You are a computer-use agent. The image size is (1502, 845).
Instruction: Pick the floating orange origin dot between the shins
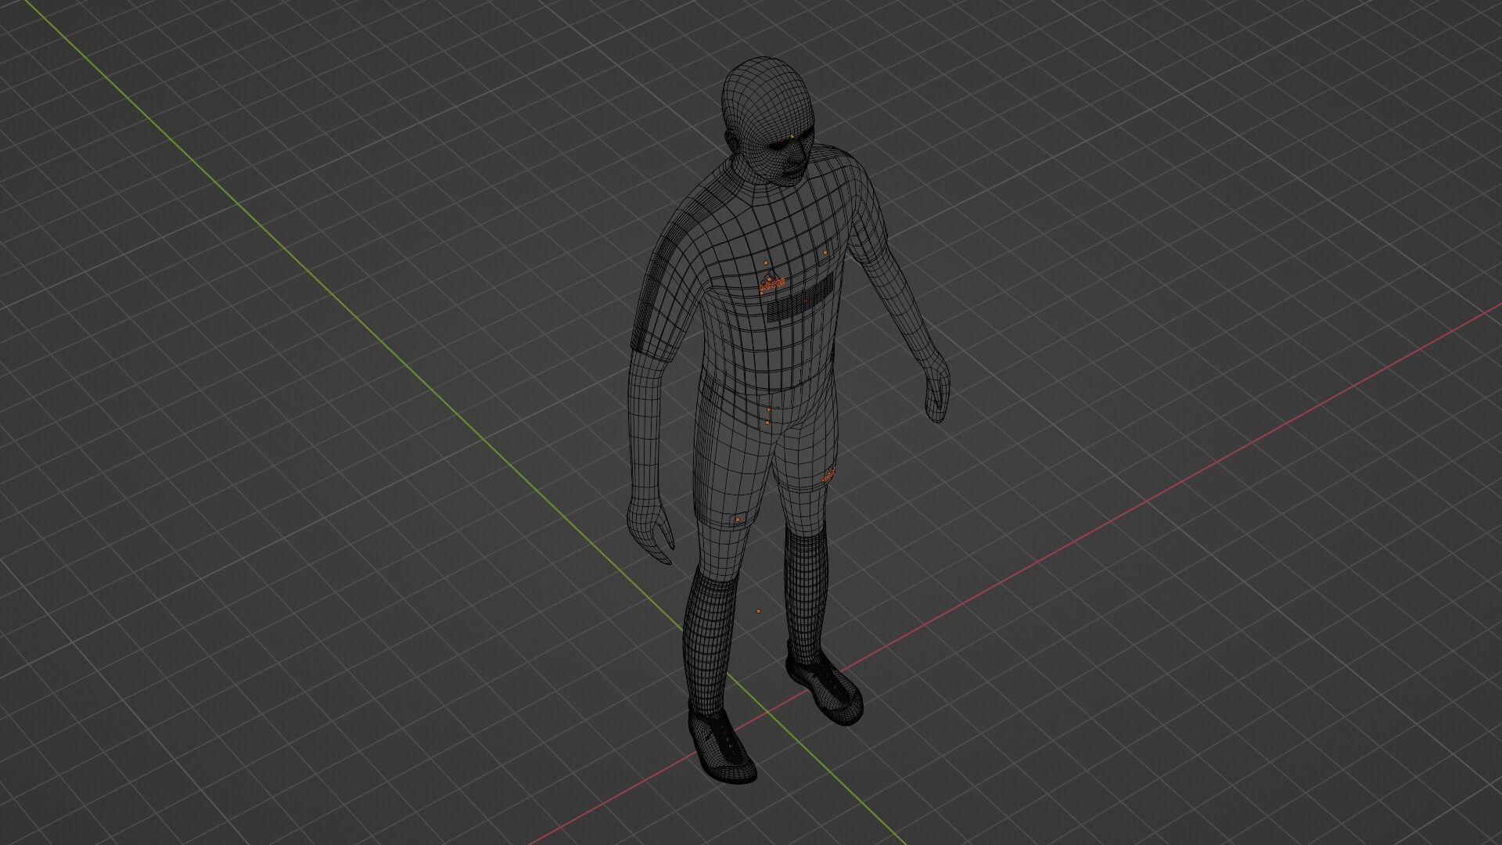tap(757, 612)
